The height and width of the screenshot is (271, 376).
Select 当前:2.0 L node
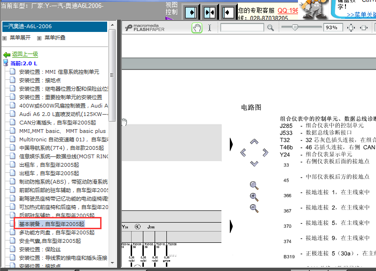24,63
